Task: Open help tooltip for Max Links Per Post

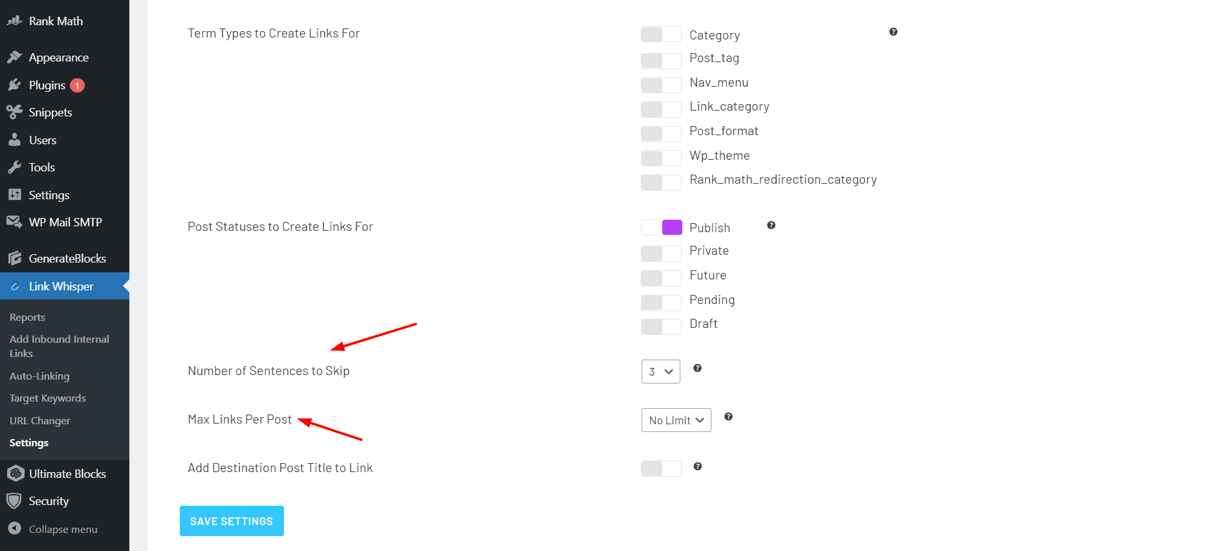Action: pyautogui.click(x=728, y=417)
